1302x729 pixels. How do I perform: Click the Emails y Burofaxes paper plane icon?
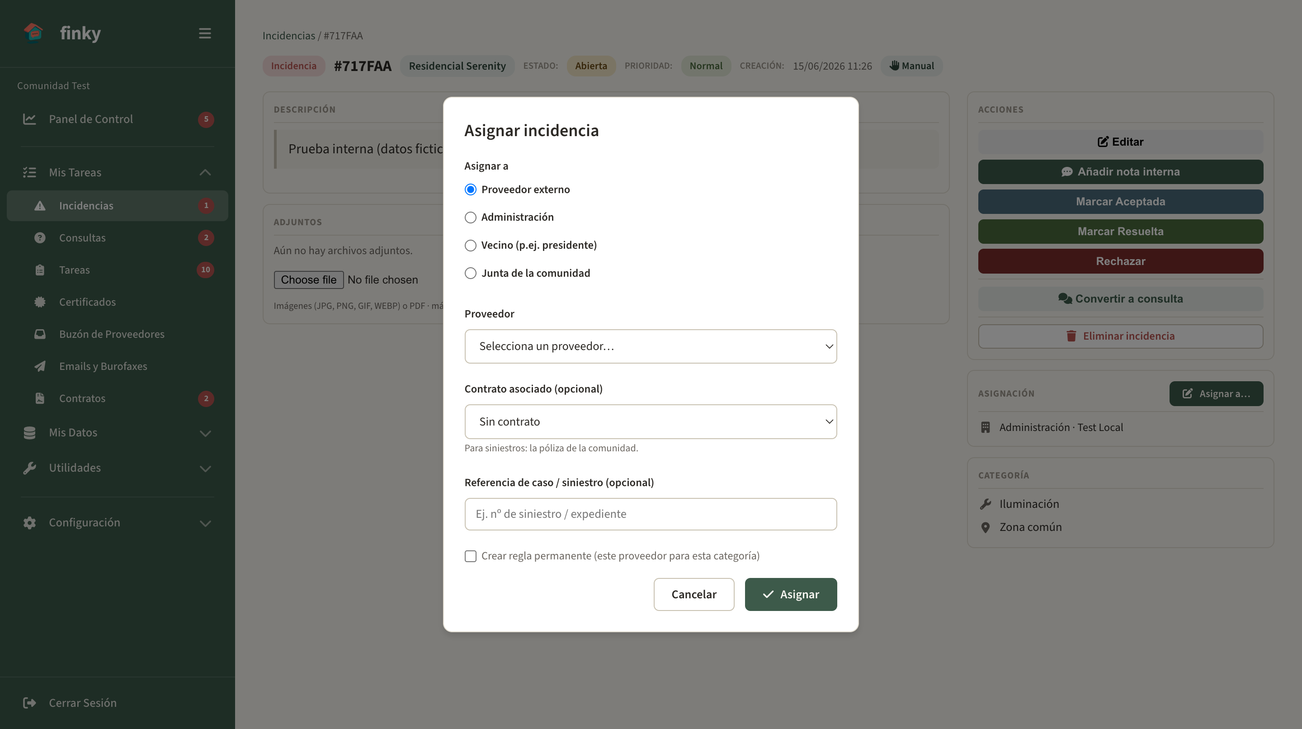[x=40, y=366]
